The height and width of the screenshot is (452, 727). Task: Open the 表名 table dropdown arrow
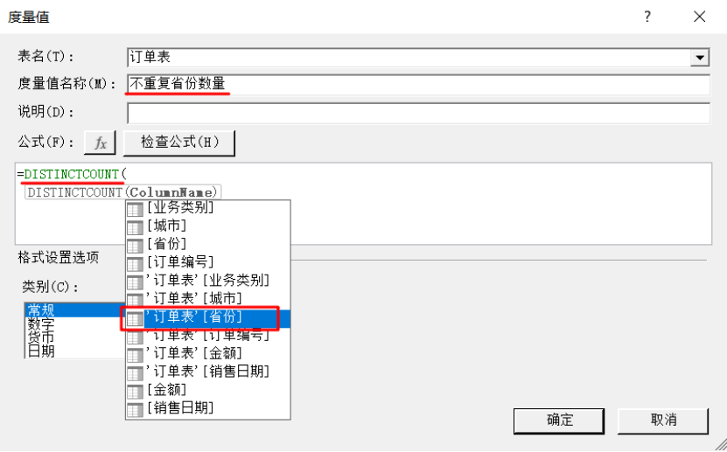click(699, 58)
